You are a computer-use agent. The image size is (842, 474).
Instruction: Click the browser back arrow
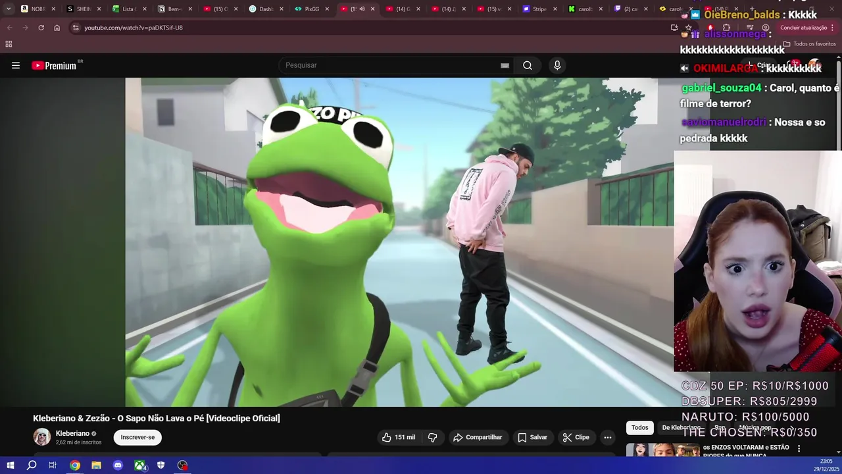(9, 28)
